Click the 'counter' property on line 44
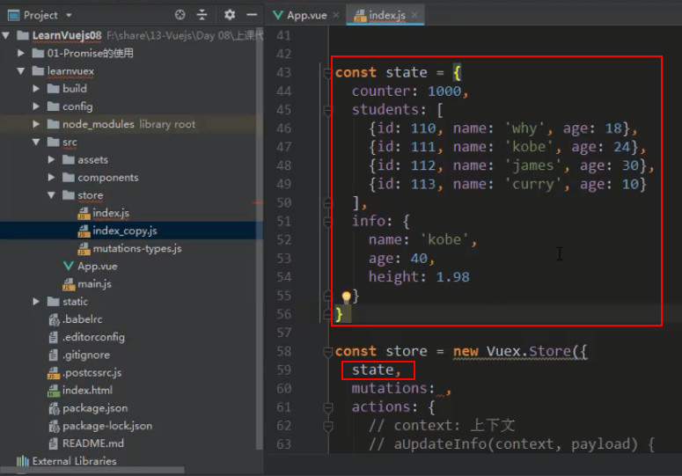This screenshot has width=682, height=476. pyautogui.click(x=381, y=92)
